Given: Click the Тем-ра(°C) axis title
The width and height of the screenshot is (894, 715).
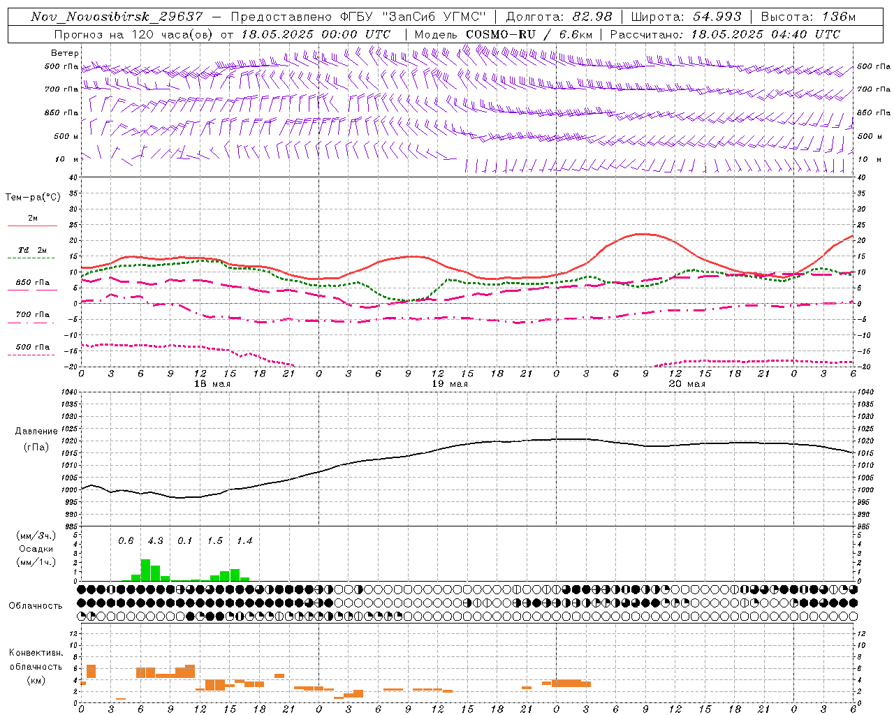Looking at the screenshot, I should [x=33, y=198].
